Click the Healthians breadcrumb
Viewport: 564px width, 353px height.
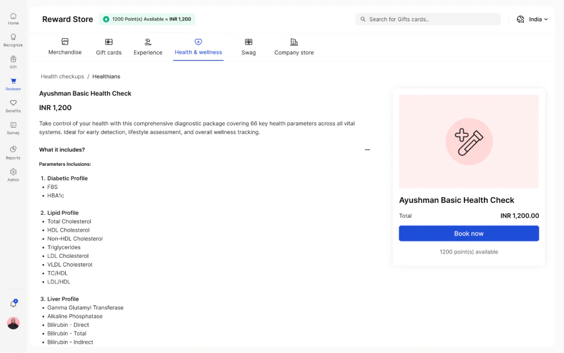pos(106,76)
